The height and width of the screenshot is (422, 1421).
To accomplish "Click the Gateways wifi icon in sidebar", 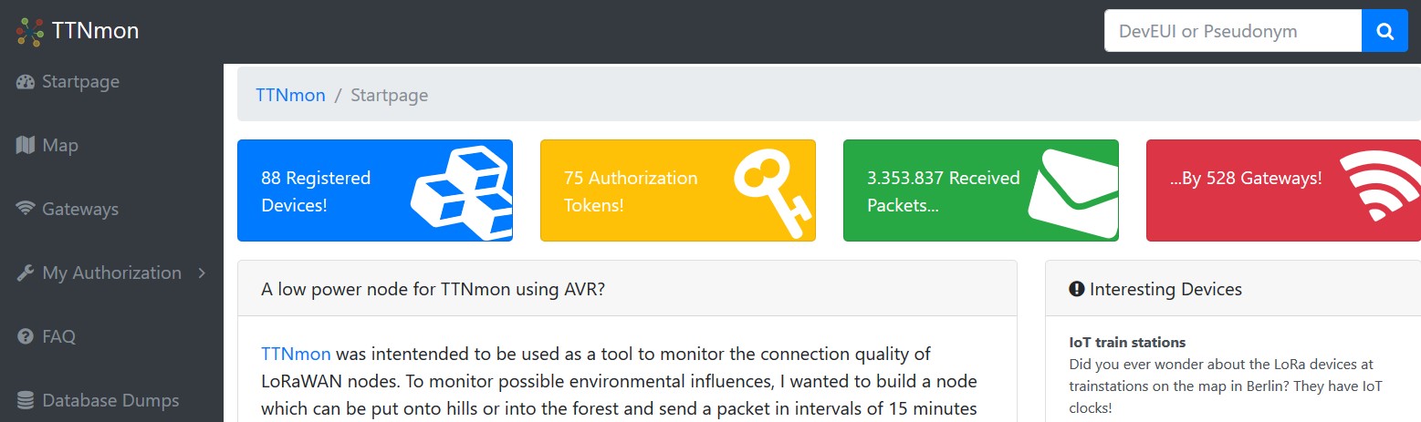I will (x=26, y=209).
